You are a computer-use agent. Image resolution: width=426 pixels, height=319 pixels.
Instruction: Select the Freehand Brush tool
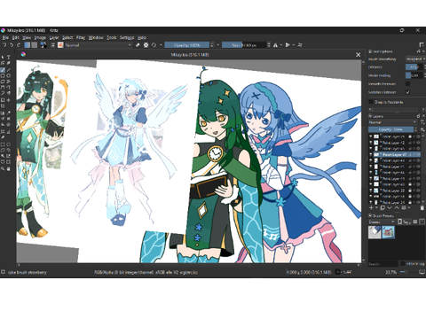tap(3, 70)
